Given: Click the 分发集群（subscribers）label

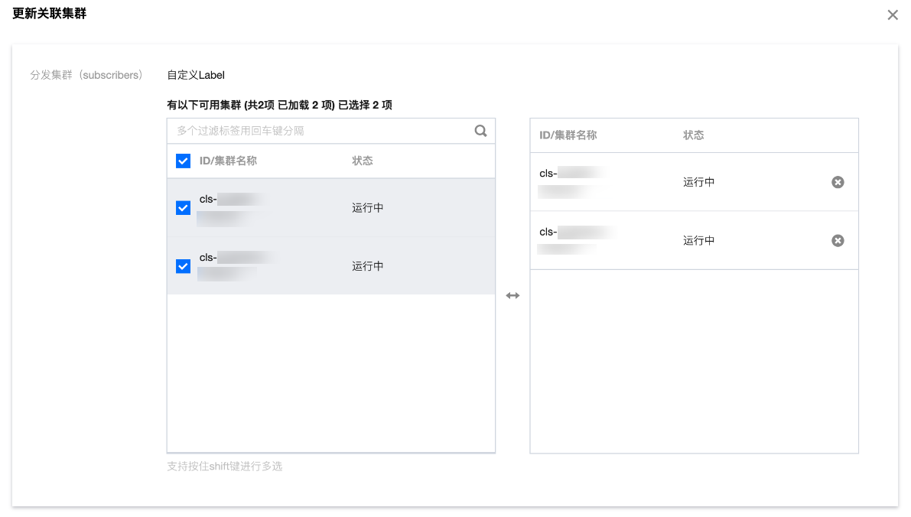Looking at the screenshot, I should [86, 75].
